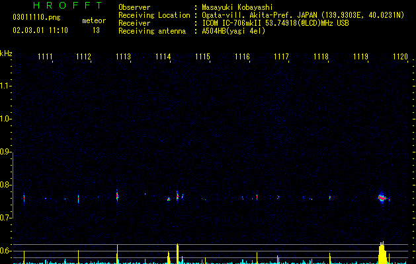Image resolution: width=416 pixels, height=264 pixels.
Task: Click the Receiving antenna field label
Action: pyautogui.click(x=152, y=31)
